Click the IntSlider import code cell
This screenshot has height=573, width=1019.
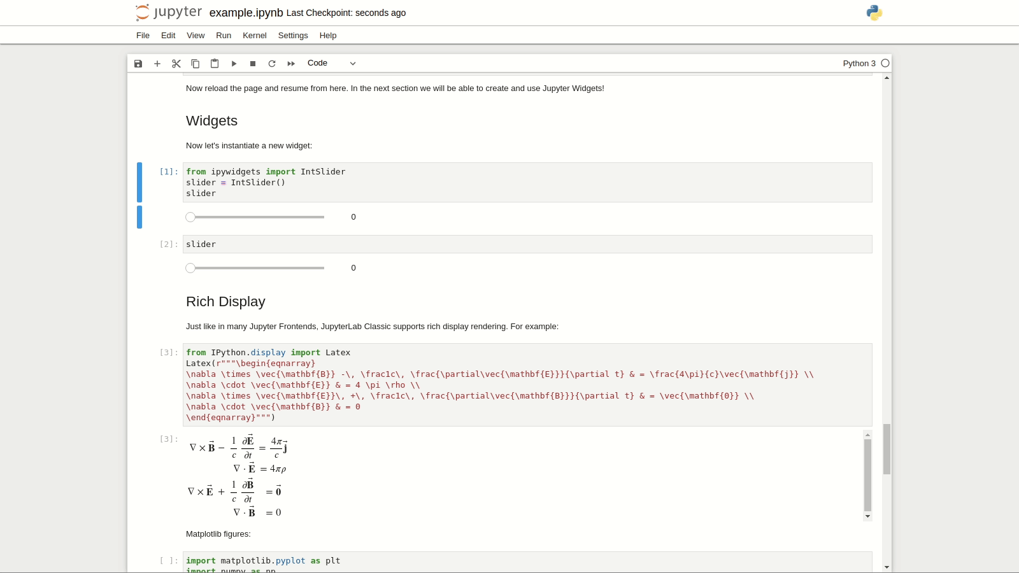point(527,183)
